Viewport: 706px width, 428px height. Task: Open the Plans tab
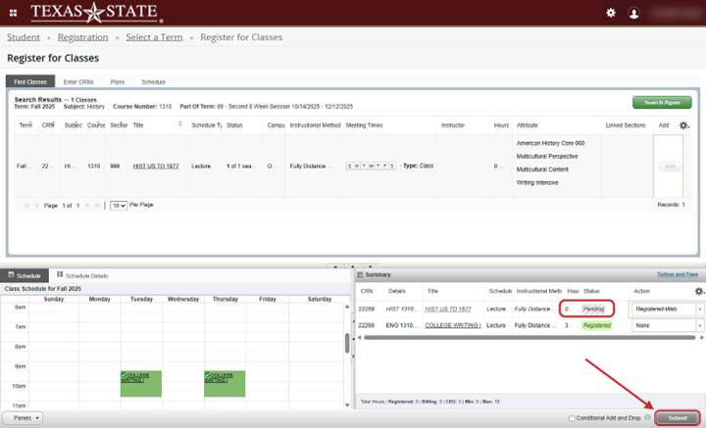pyautogui.click(x=118, y=81)
